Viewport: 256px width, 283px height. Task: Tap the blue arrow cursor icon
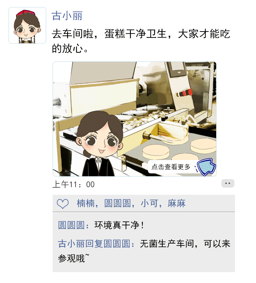coord(206,167)
